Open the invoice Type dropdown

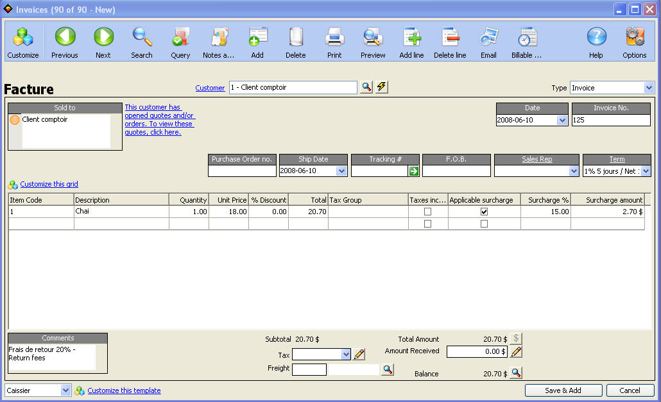tap(650, 87)
